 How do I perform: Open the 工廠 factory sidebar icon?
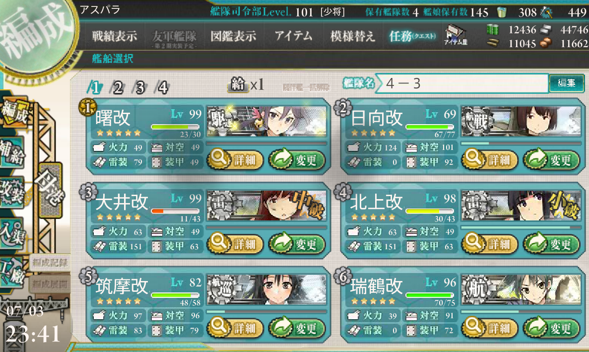coord(12,273)
